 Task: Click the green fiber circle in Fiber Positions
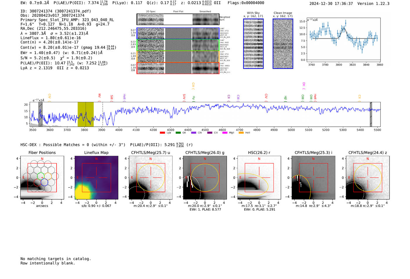click(x=41, y=176)
